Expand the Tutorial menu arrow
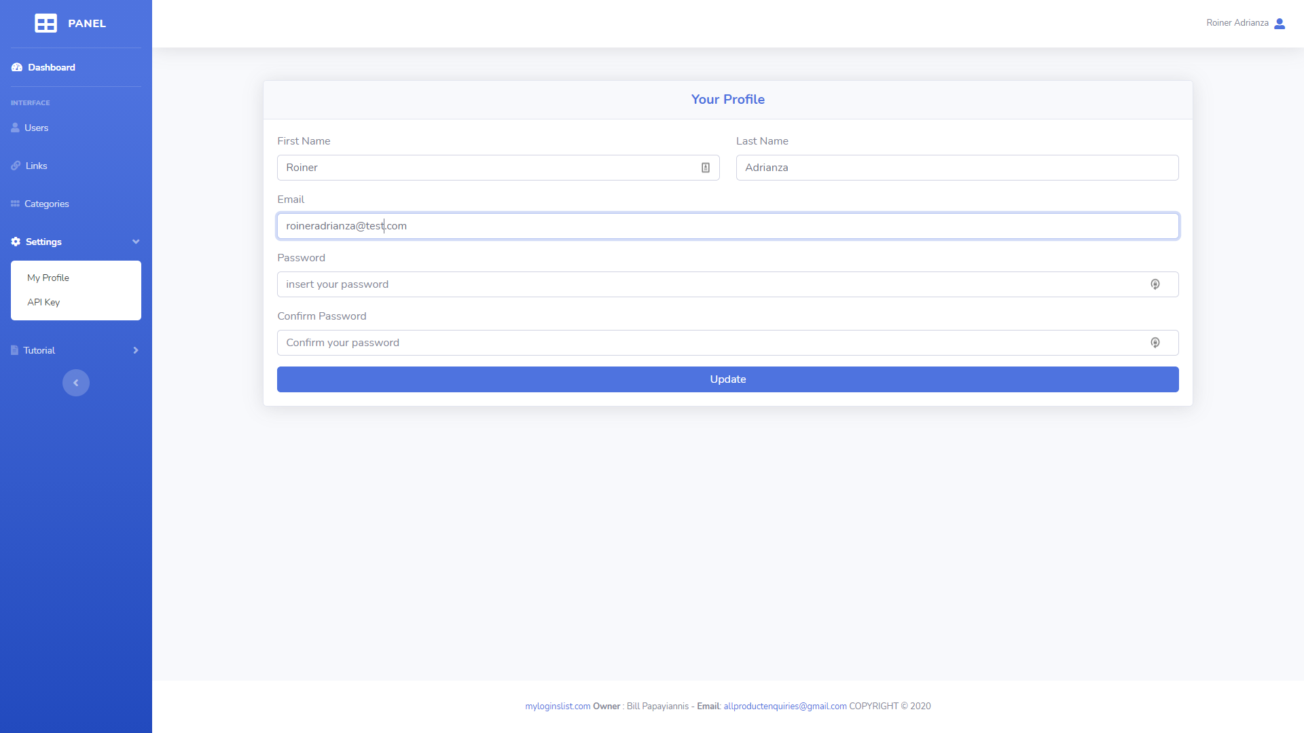 pyautogui.click(x=136, y=350)
